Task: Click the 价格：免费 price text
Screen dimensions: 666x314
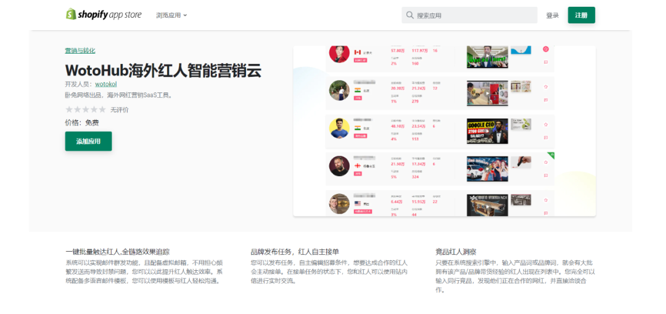Action: pos(82,123)
